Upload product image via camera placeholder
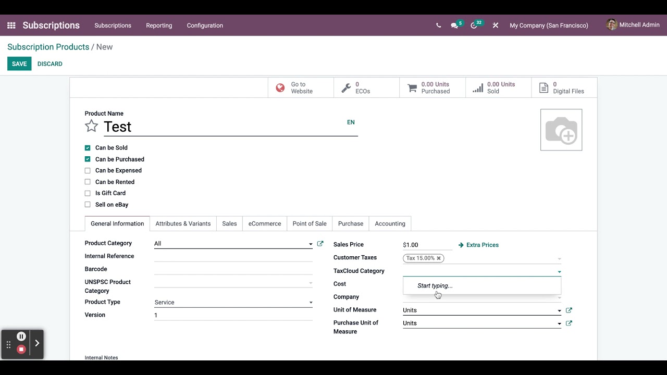This screenshot has width=667, height=375. [561, 130]
